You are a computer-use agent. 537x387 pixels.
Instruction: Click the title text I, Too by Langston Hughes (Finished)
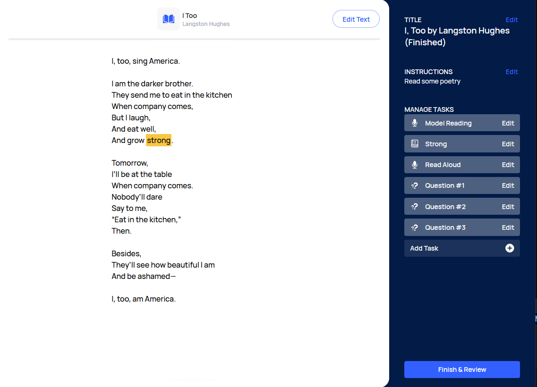click(x=457, y=36)
